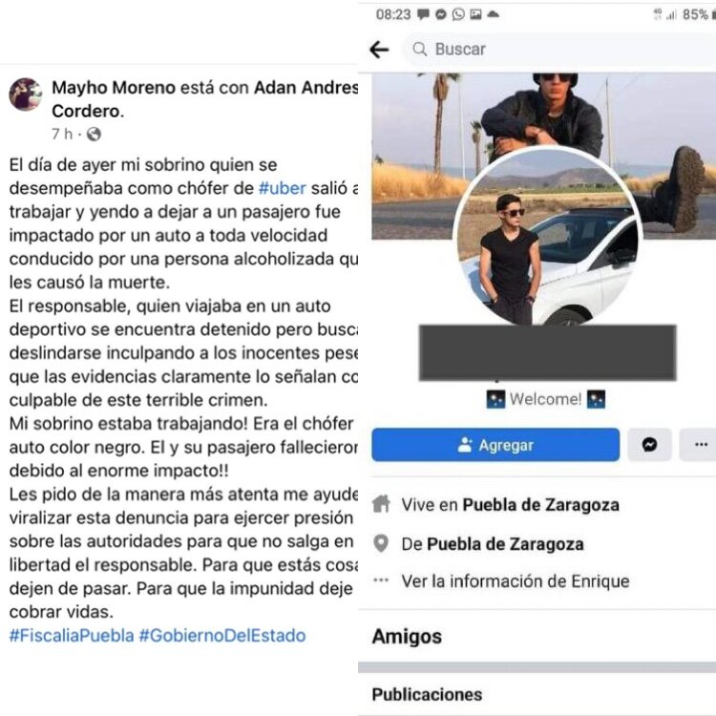This screenshot has width=716, height=716.
Task: Open Messenger chat icon button
Action: click(649, 444)
